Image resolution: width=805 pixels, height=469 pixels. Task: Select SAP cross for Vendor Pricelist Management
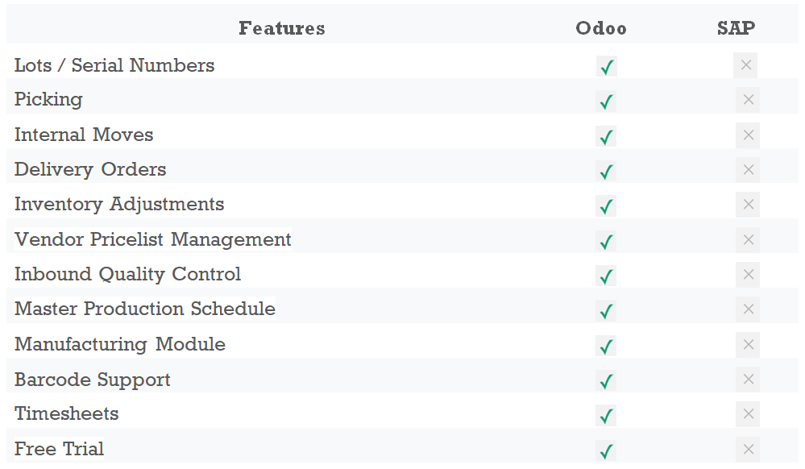pyautogui.click(x=748, y=239)
